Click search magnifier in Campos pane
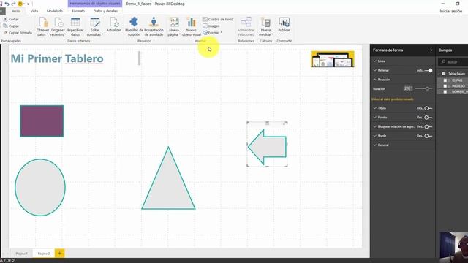The height and width of the screenshot is (263, 468). pos(443,61)
